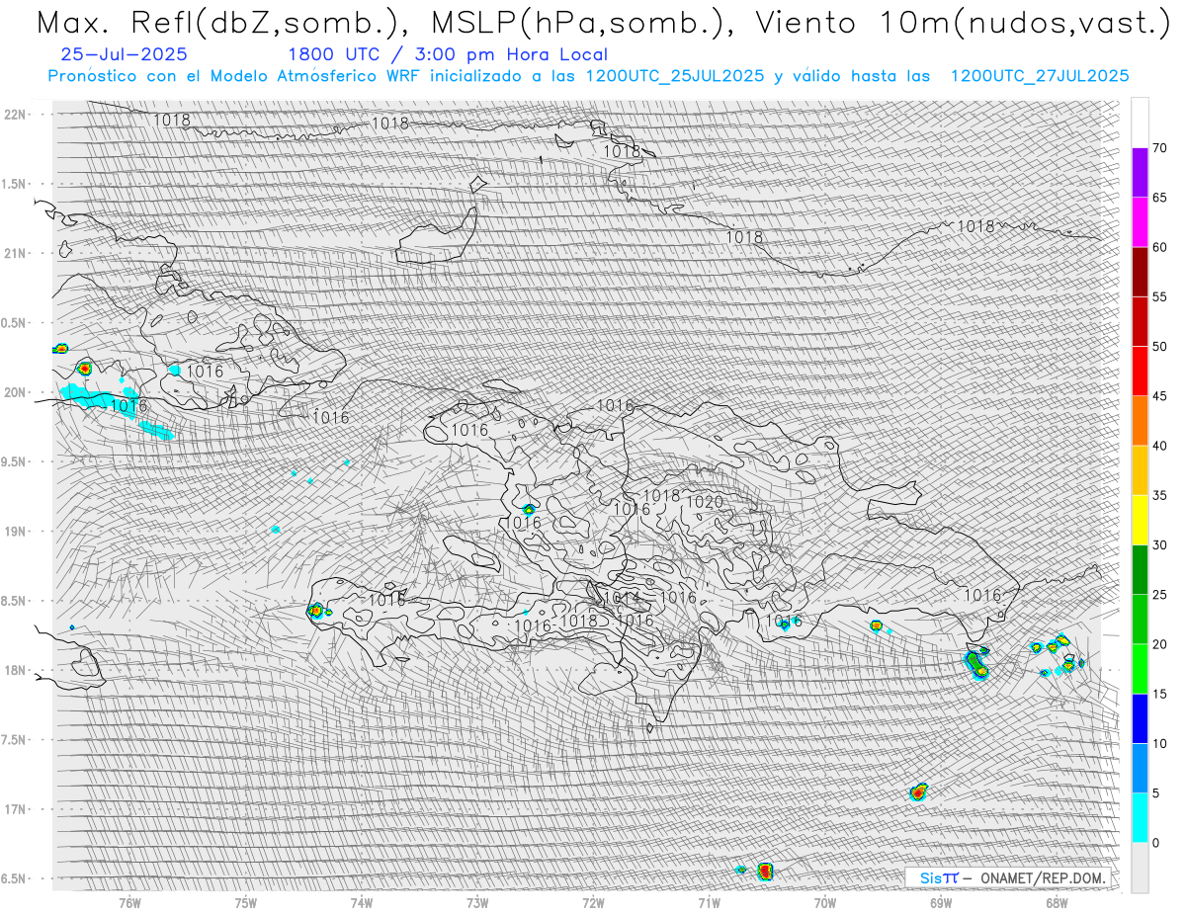Screen dimensions: 1186x916
Task: Click the '21N' latitude axis label
Action: [x=17, y=253]
